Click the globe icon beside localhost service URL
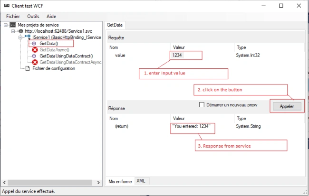 21,31
